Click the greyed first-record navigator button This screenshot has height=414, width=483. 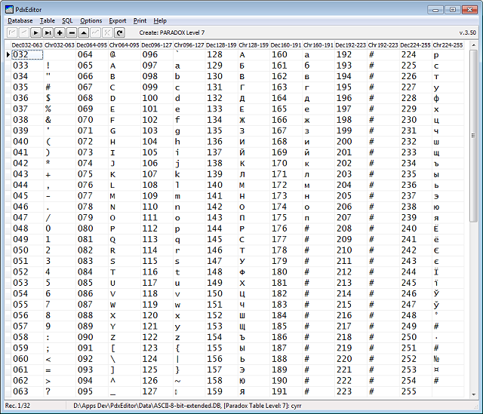point(12,32)
